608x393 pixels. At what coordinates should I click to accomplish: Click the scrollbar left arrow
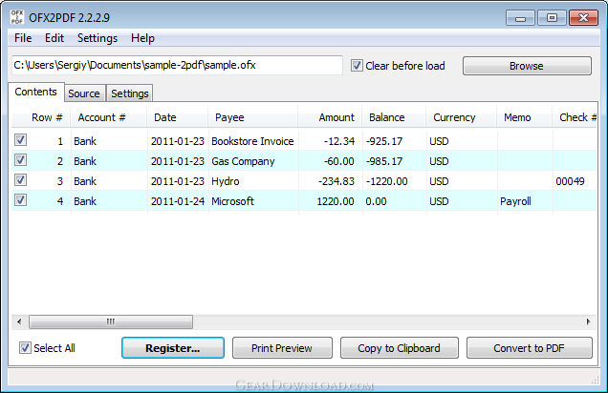[x=19, y=321]
